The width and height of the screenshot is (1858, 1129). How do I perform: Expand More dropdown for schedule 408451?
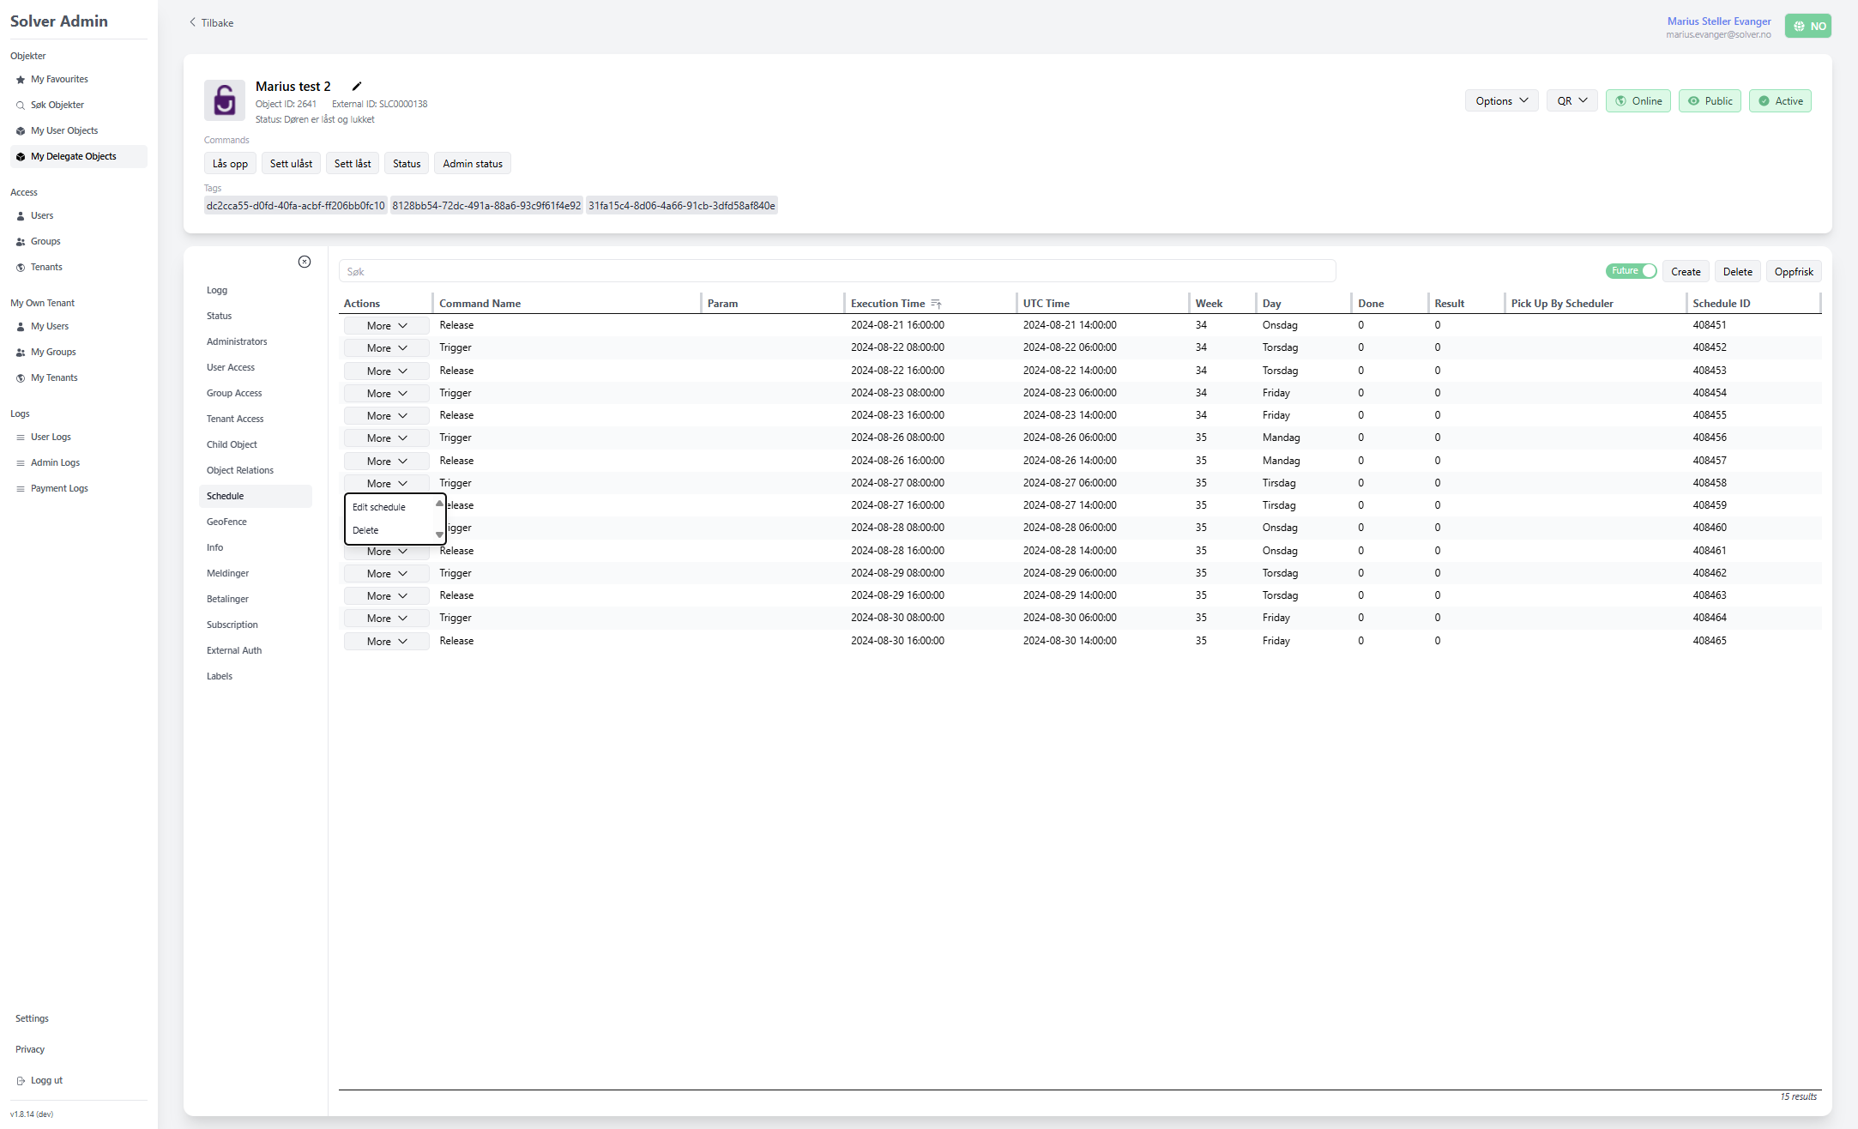point(387,326)
